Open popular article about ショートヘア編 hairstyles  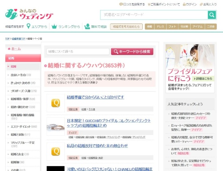[x=191, y=128]
